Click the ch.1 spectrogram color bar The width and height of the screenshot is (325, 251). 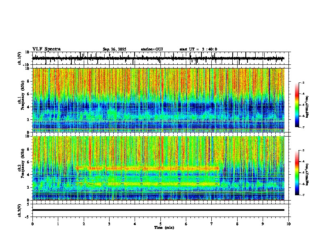(x=297, y=105)
